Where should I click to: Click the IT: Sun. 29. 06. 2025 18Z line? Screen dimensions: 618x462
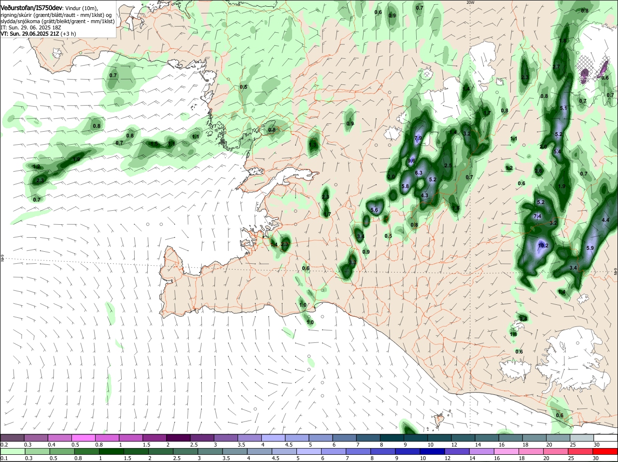pyautogui.click(x=30, y=27)
